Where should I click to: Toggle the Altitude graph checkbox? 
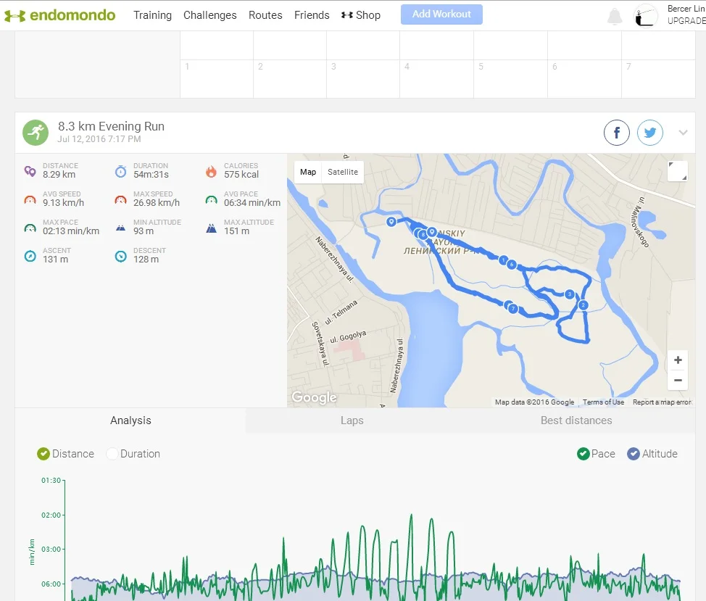point(634,454)
